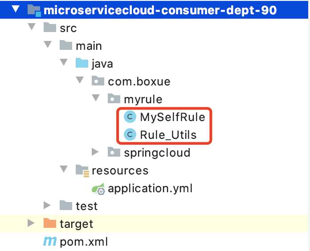Click the MySelfRule class icon
Viewport: 310px width, 251px height.
130,117
